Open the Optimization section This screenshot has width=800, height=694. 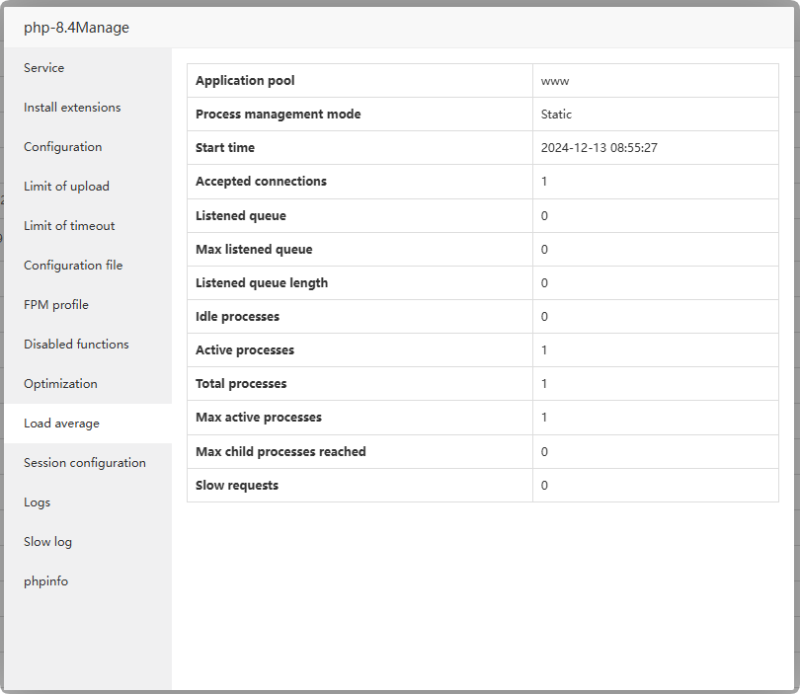click(x=60, y=384)
